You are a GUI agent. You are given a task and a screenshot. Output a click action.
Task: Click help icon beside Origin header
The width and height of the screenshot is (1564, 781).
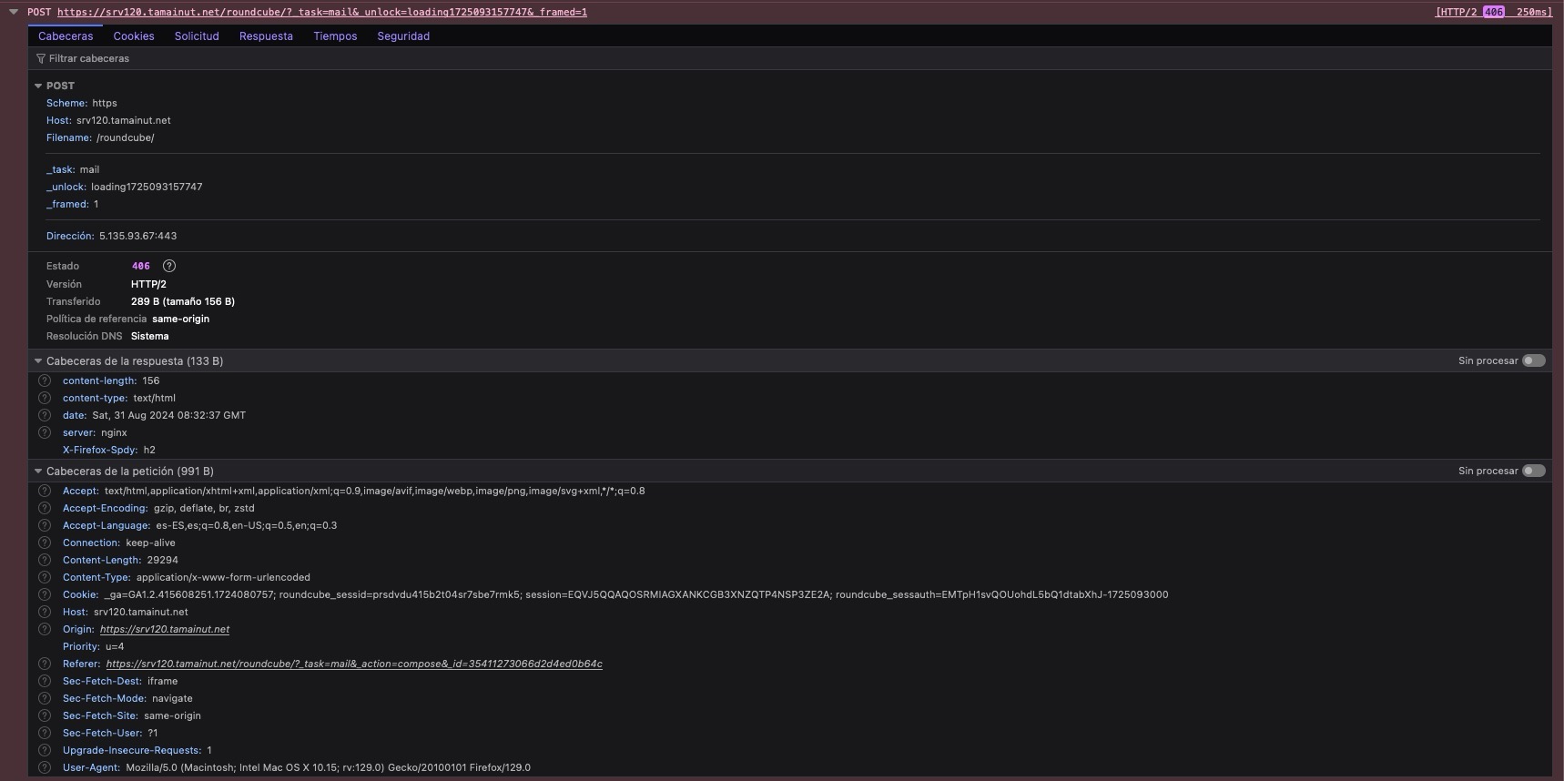[x=44, y=629]
